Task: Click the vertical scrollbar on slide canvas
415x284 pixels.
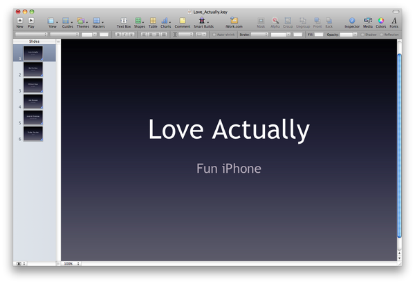Action: pyautogui.click(x=399, y=145)
